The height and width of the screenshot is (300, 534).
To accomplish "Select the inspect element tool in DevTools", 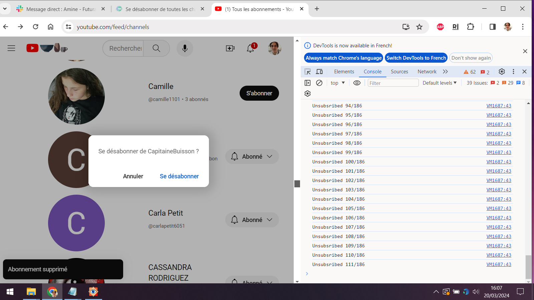I will pyautogui.click(x=307, y=71).
